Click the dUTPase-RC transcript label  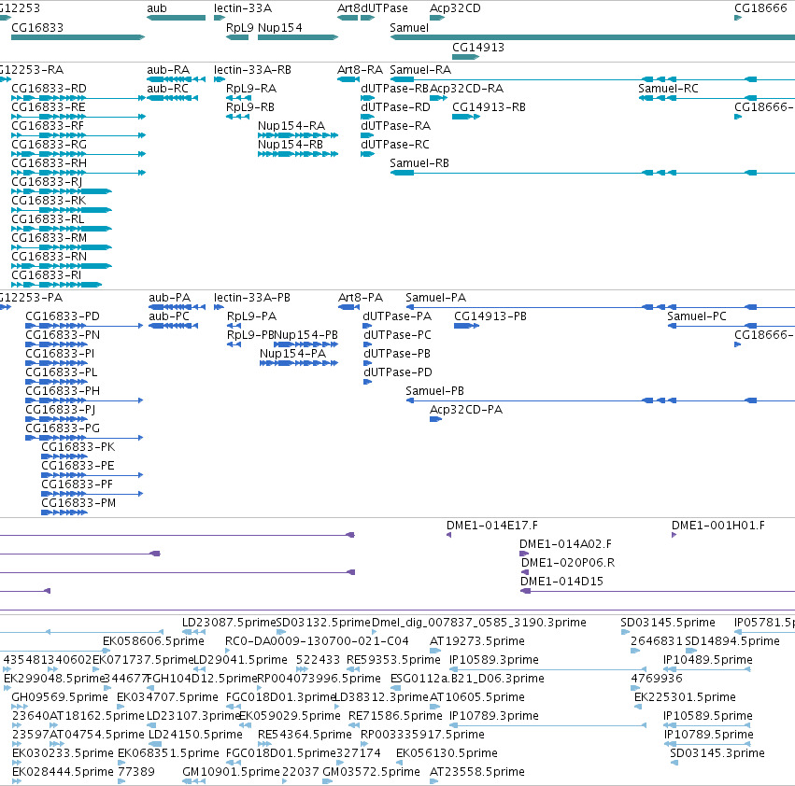tap(395, 144)
